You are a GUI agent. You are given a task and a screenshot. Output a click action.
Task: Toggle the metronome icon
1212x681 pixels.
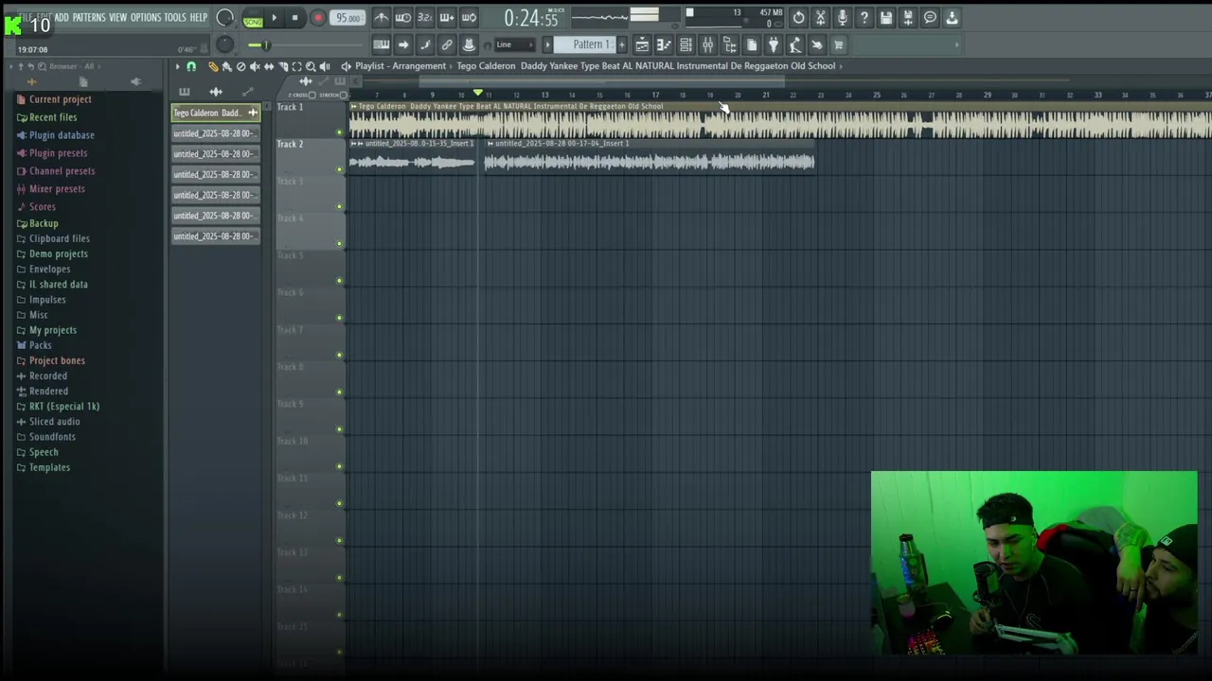coord(381,17)
